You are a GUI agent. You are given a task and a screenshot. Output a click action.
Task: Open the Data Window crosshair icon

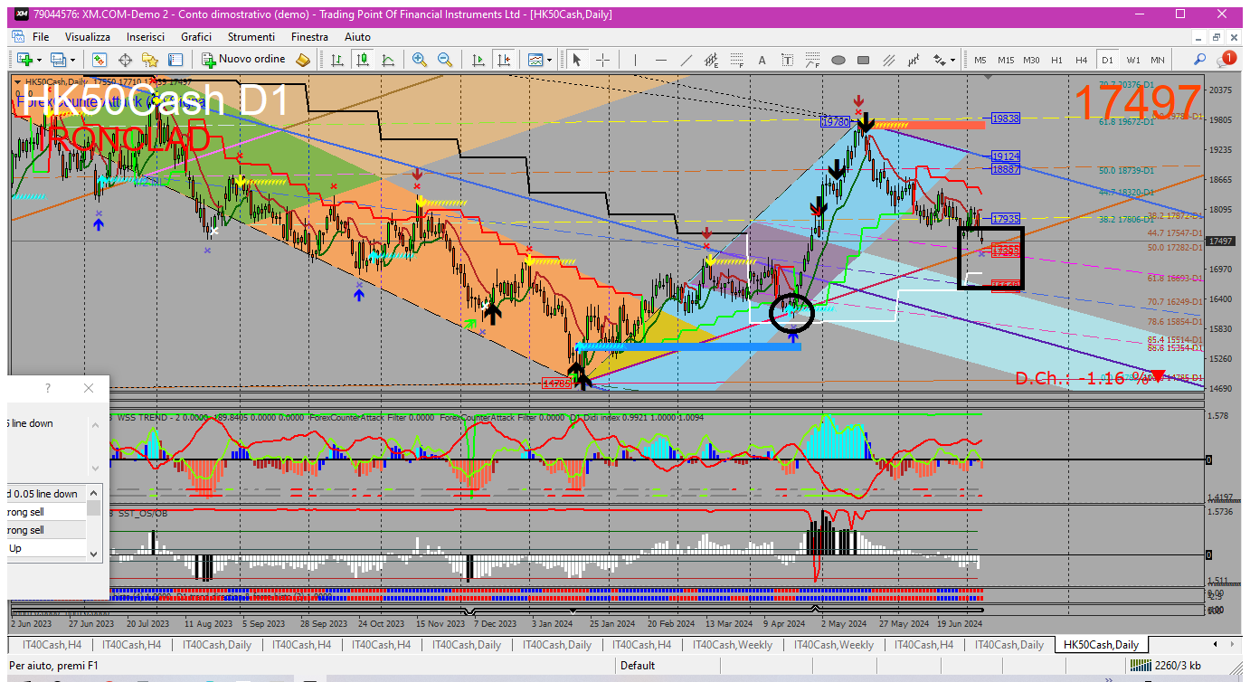[x=125, y=60]
